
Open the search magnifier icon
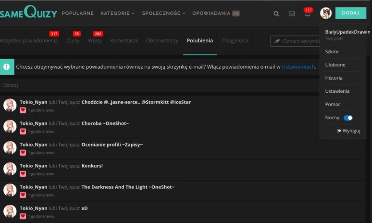coord(276,13)
